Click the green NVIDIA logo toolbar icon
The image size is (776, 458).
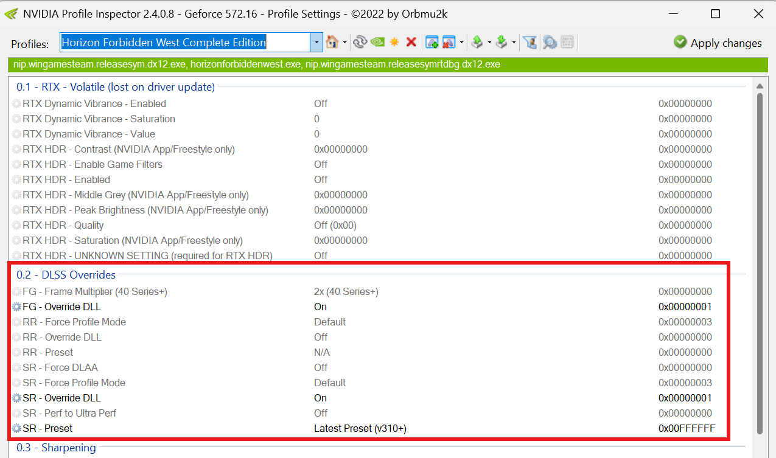pos(377,42)
